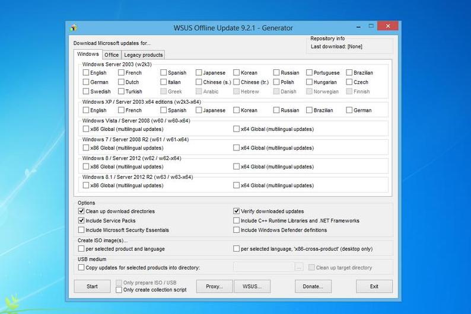Tick x86 Global for Windows 8 / Server 2012 (w62)
The width and height of the screenshot is (471, 314).
[86, 166]
